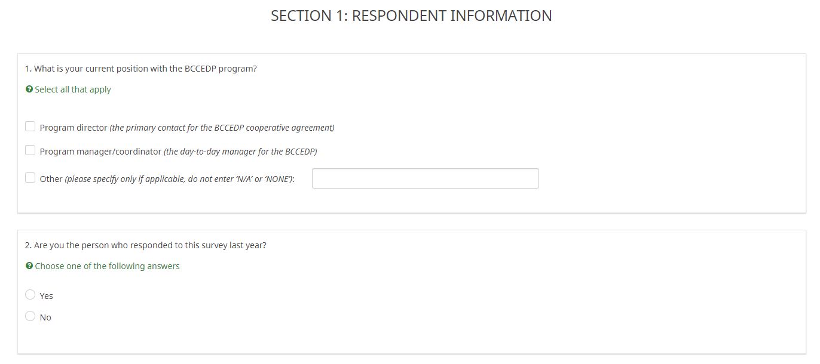The height and width of the screenshot is (364, 820).
Task: Check the Program director checkbox
Action: [x=30, y=127]
